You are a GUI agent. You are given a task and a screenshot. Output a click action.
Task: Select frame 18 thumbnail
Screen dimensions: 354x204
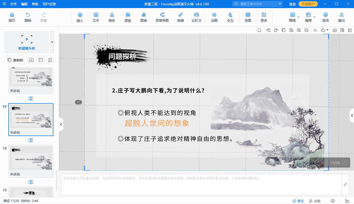point(31,161)
